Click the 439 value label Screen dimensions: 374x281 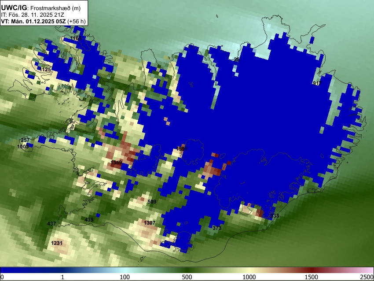[x=89, y=220]
